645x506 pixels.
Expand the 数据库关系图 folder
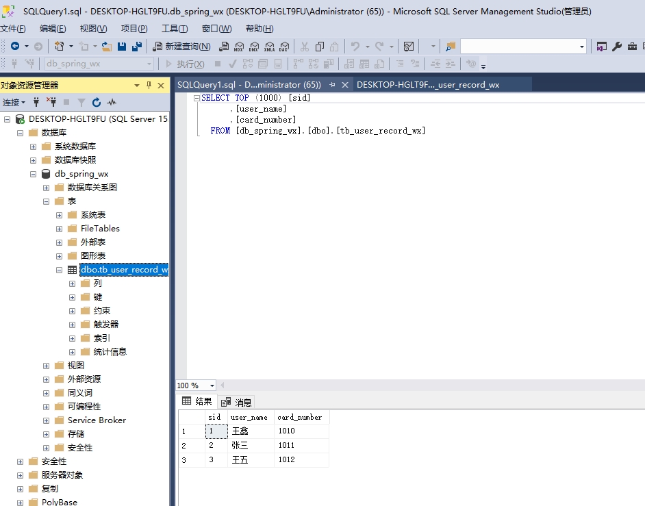tap(46, 188)
